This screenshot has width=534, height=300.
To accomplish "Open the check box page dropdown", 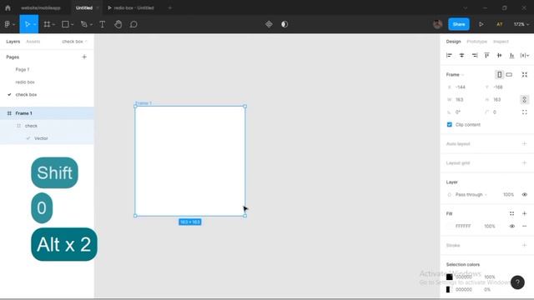I will tap(74, 42).
